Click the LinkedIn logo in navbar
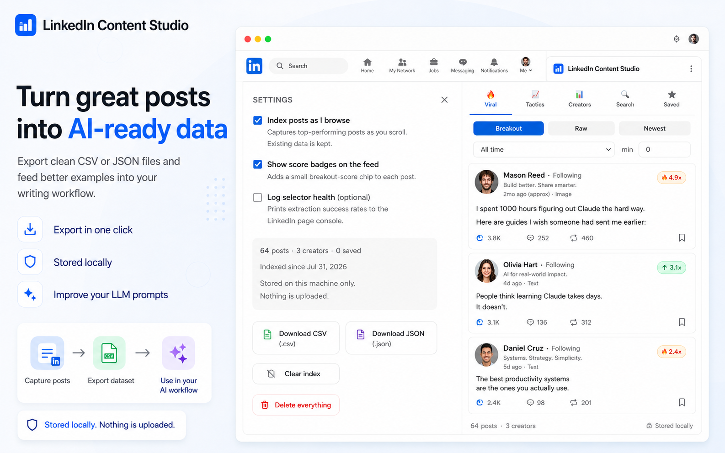The height and width of the screenshot is (453, 725). 254,66
